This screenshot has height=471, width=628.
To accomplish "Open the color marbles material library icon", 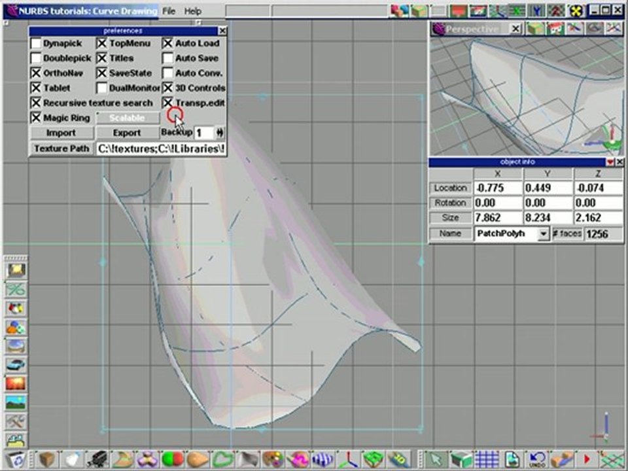I will [x=16, y=308].
